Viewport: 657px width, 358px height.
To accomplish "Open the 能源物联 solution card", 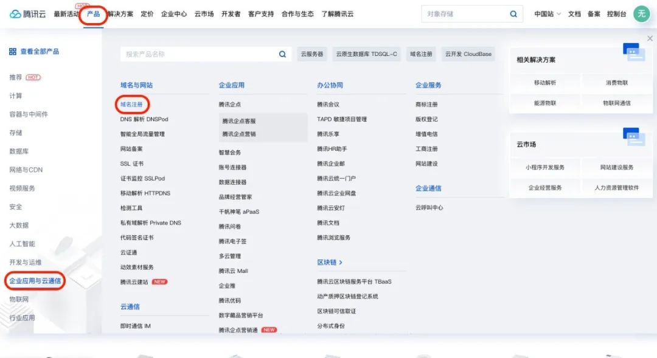I will (x=545, y=103).
